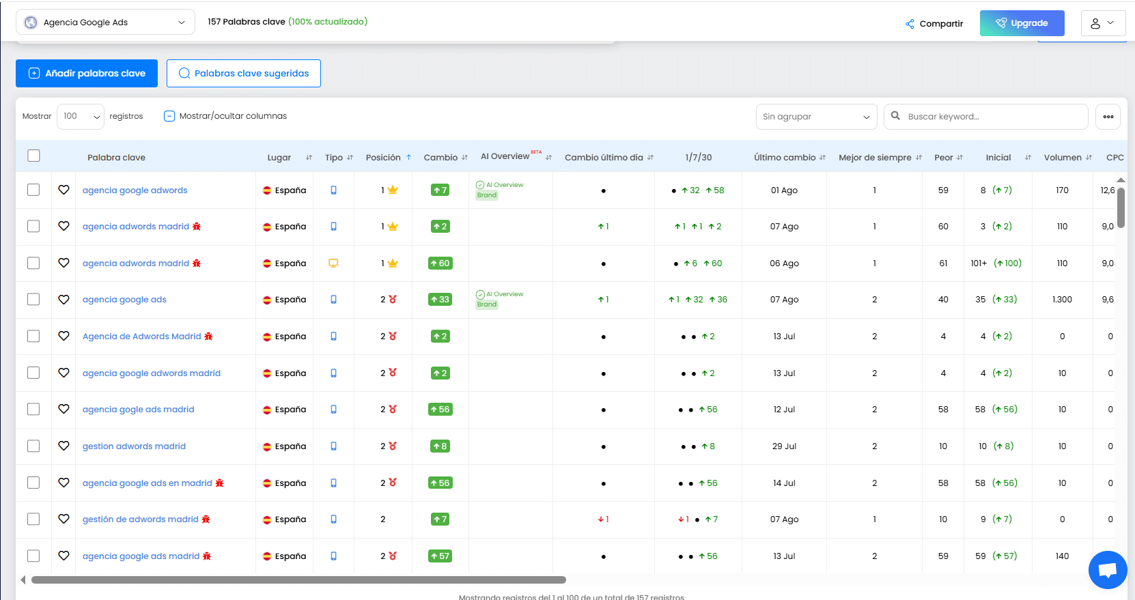The width and height of the screenshot is (1135, 600).
Task: Expand the Sin agrupar grouping dropdown
Action: (815, 117)
